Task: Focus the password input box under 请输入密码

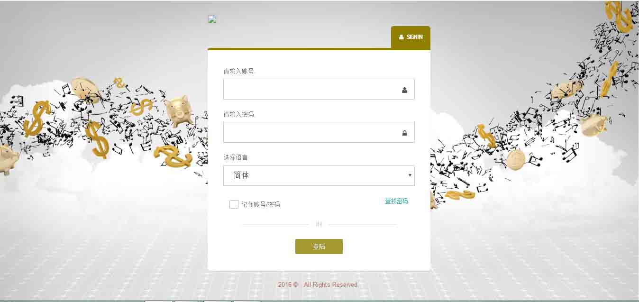Action: pos(319,132)
